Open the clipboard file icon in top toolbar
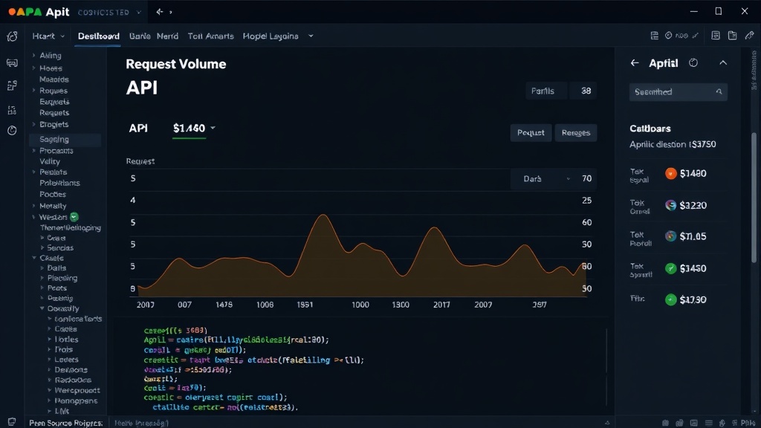The height and width of the screenshot is (428, 761). click(x=732, y=36)
